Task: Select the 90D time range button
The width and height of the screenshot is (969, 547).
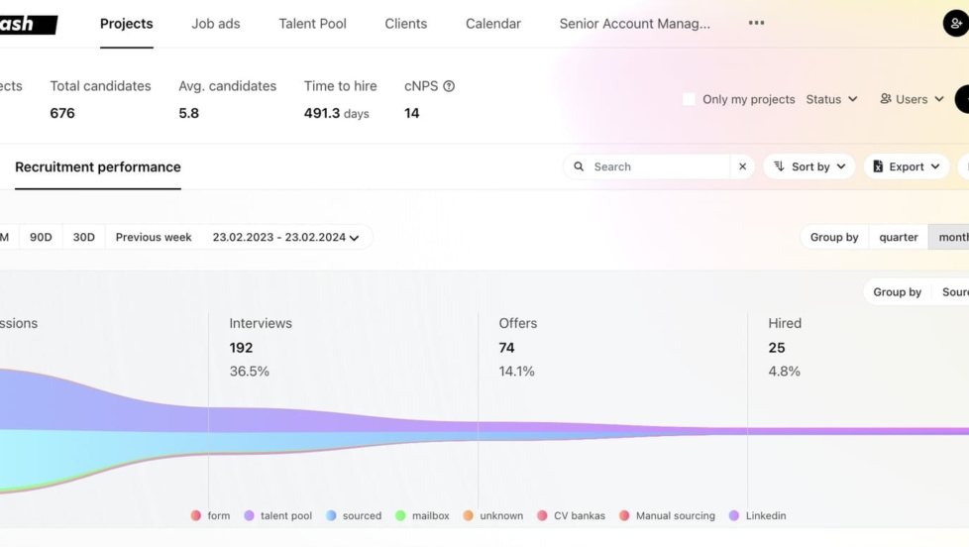Action: point(41,238)
